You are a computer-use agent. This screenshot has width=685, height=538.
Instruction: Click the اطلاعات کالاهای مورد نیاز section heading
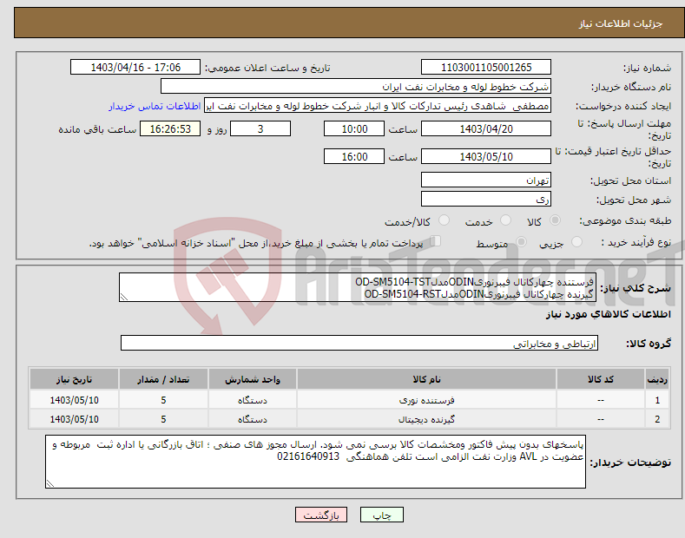[x=608, y=314]
